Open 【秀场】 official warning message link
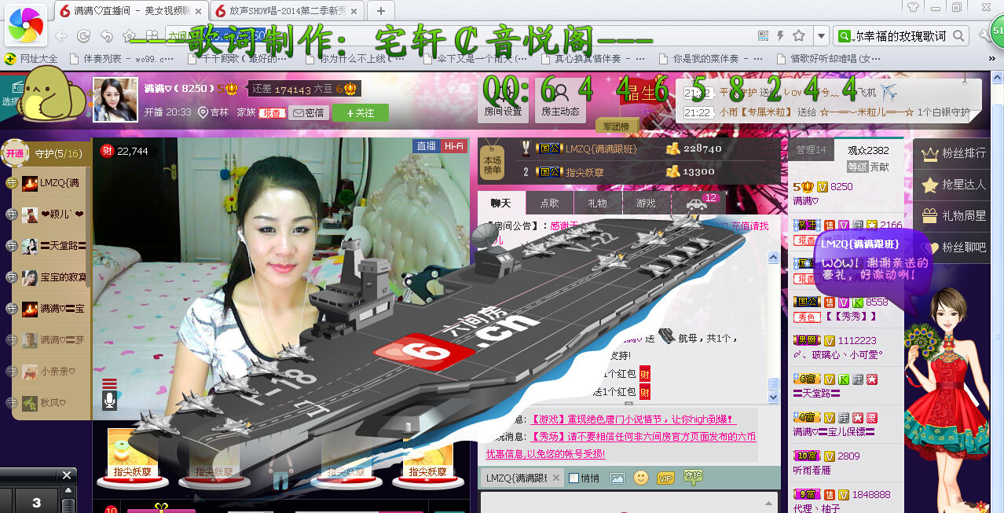 tap(621, 445)
